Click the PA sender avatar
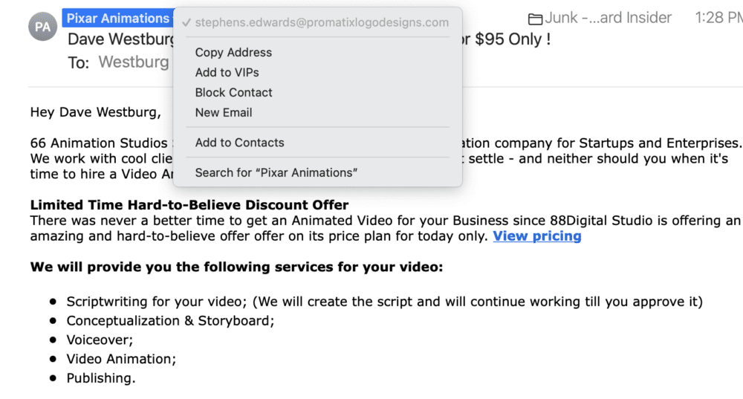Viewport: 743px width, 399px height. point(43,27)
